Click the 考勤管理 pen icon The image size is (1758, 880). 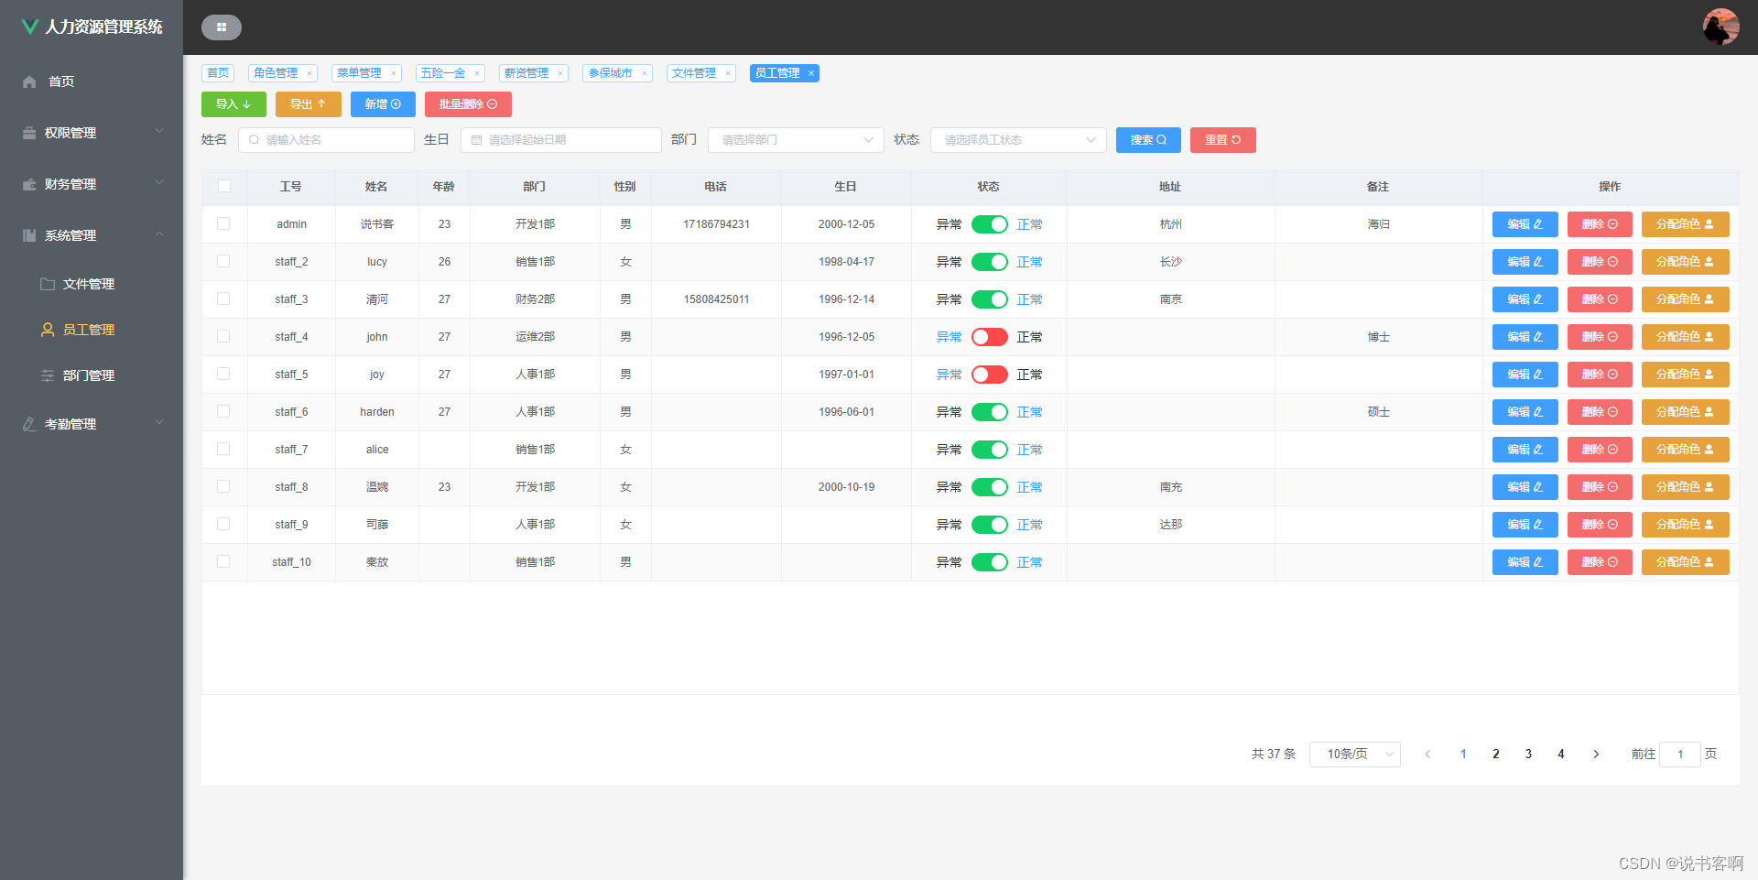click(29, 424)
